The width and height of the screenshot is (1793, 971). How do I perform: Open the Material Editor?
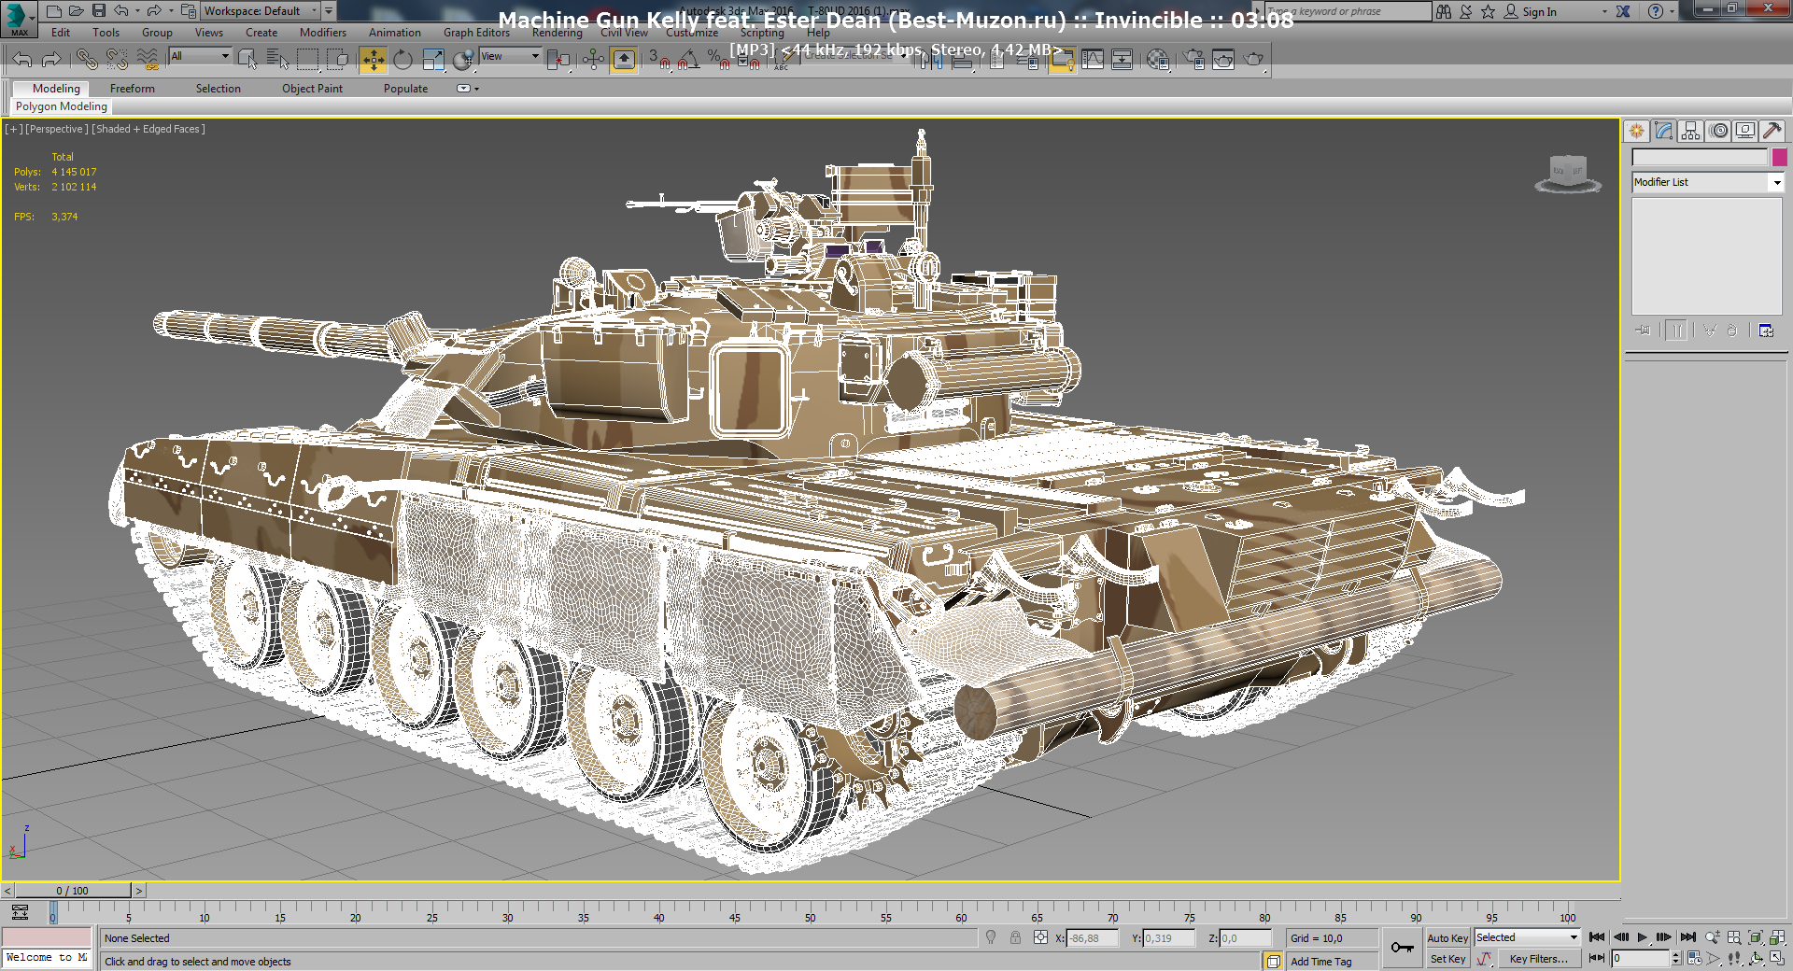pyautogui.click(x=1158, y=60)
